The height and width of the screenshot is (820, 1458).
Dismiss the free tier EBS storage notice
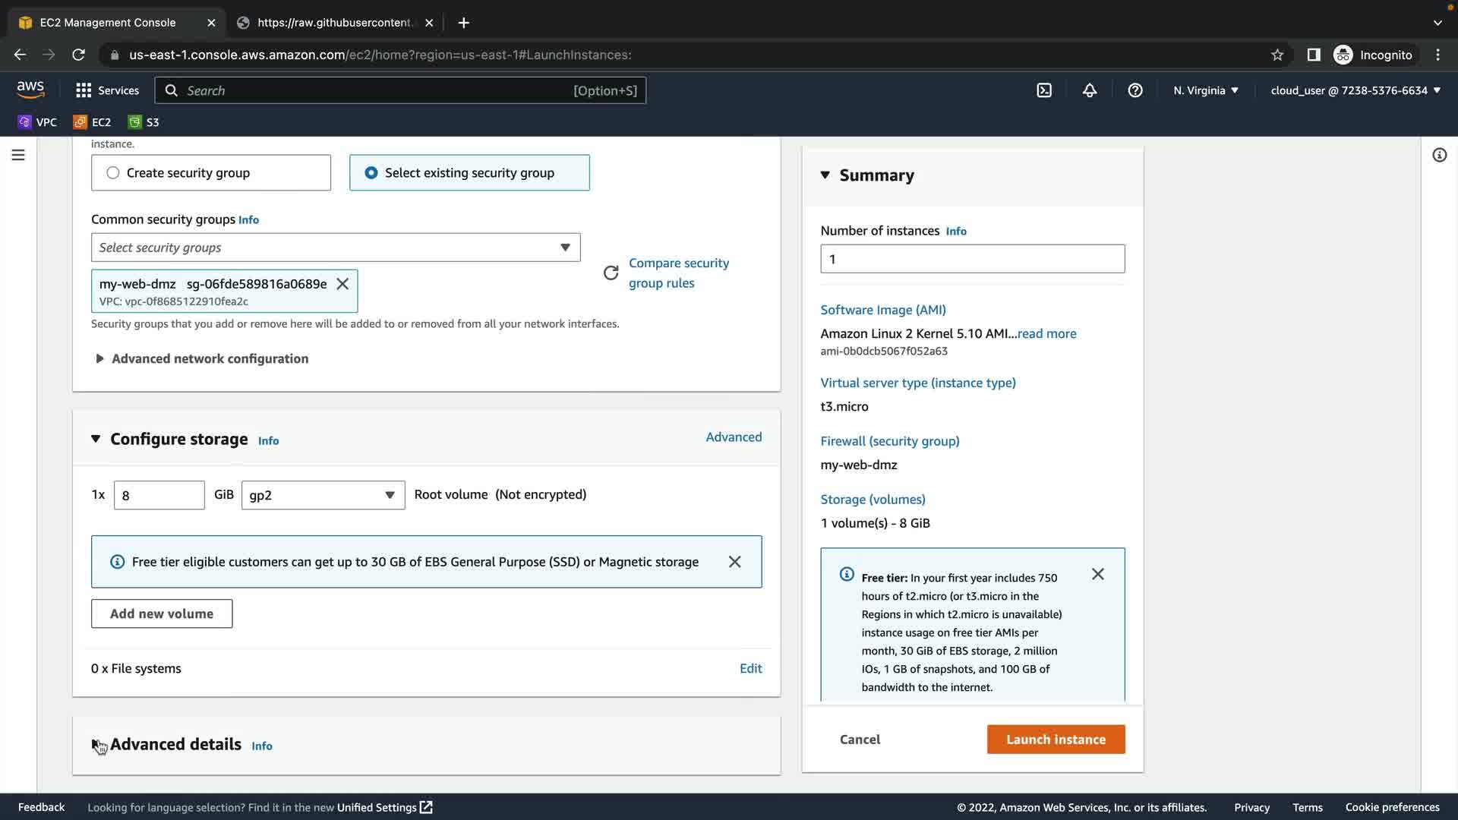click(734, 562)
